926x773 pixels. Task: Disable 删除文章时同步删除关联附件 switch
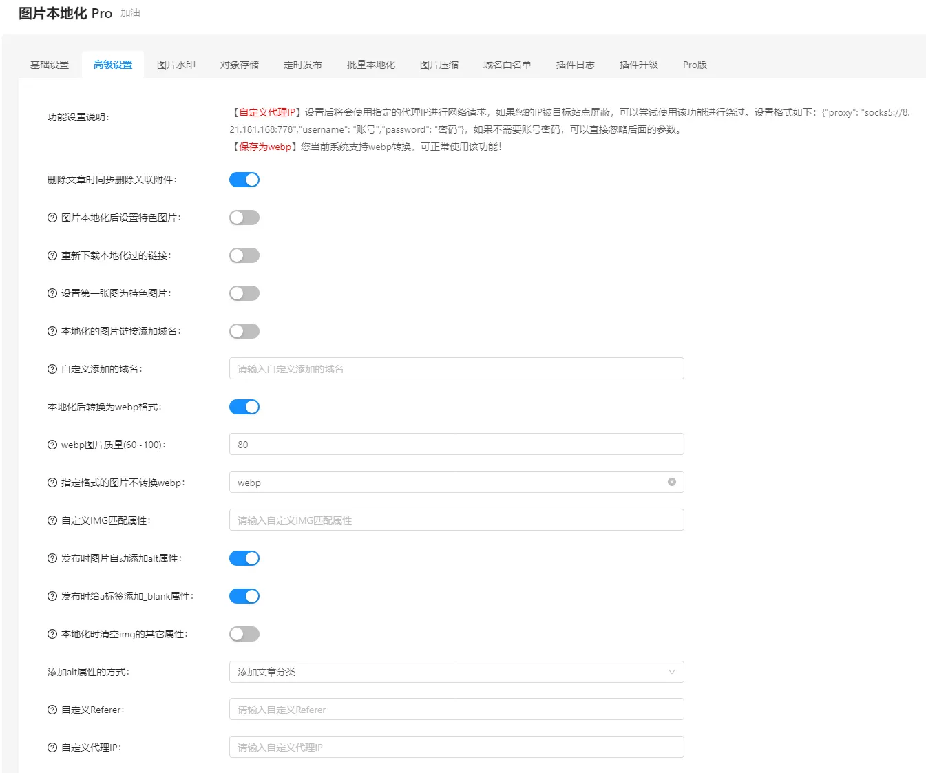[x=244, y=180]
